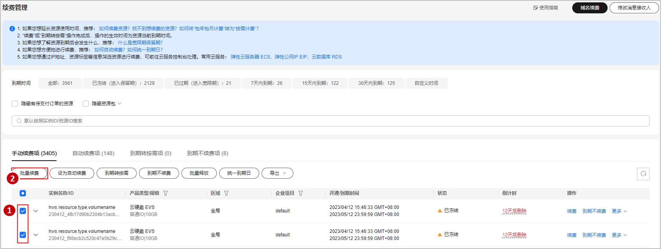Open the 导出 export dropdown
This screenshot has width=661, height=249.
pos(277,173)
